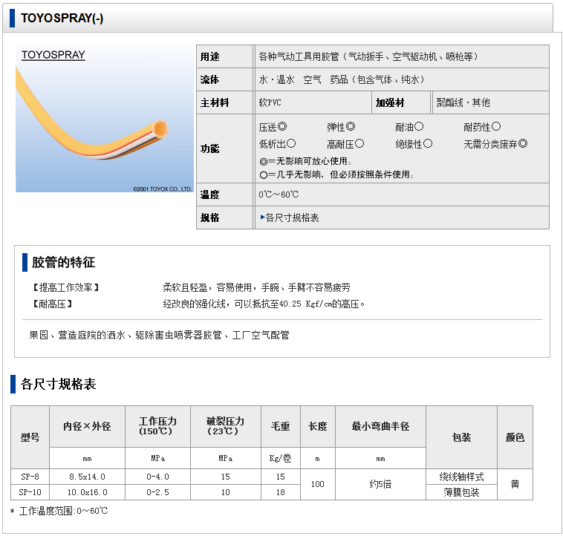The height and width of the screenshot is (536, 563).
Task: Click the 流体 row label
Action: [x=209, y=79]
